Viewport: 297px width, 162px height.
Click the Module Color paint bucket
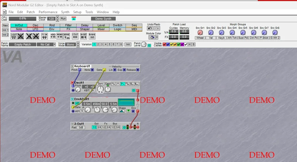[x=152, y=37]
